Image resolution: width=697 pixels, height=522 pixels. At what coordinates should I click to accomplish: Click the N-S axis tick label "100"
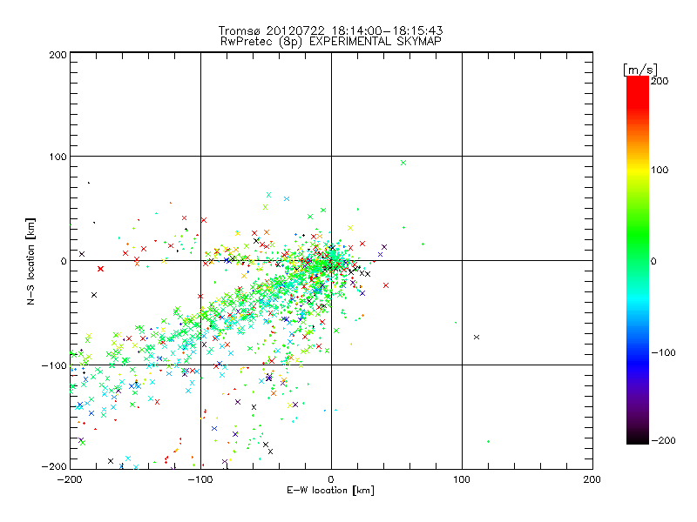click(58, 157)
